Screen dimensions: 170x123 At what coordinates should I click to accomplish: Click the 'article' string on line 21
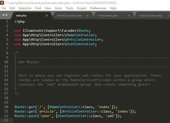pyautogui.click(x=46, y=112)
